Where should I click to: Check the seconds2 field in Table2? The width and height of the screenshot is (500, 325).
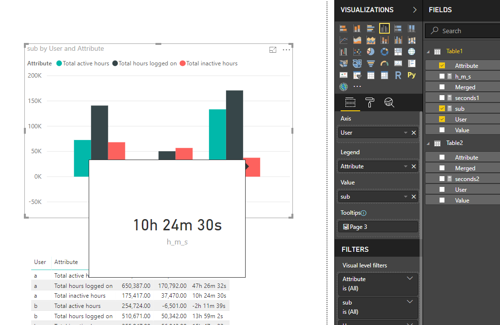(442, 179)
